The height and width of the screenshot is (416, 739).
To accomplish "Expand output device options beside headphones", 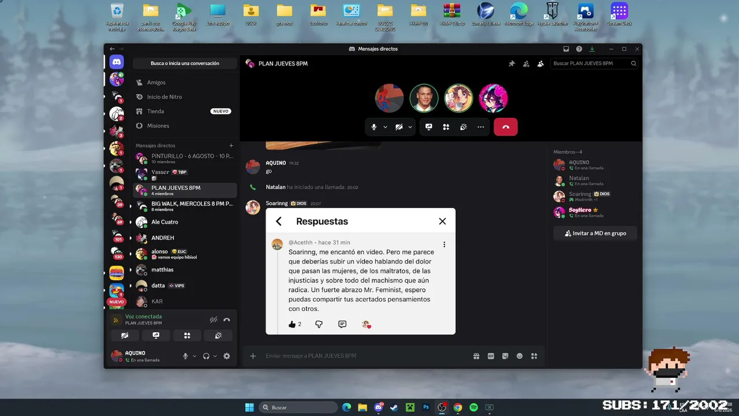I will point(215,356).
